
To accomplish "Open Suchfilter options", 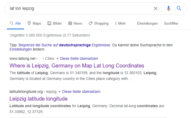I will click(171, 23).
